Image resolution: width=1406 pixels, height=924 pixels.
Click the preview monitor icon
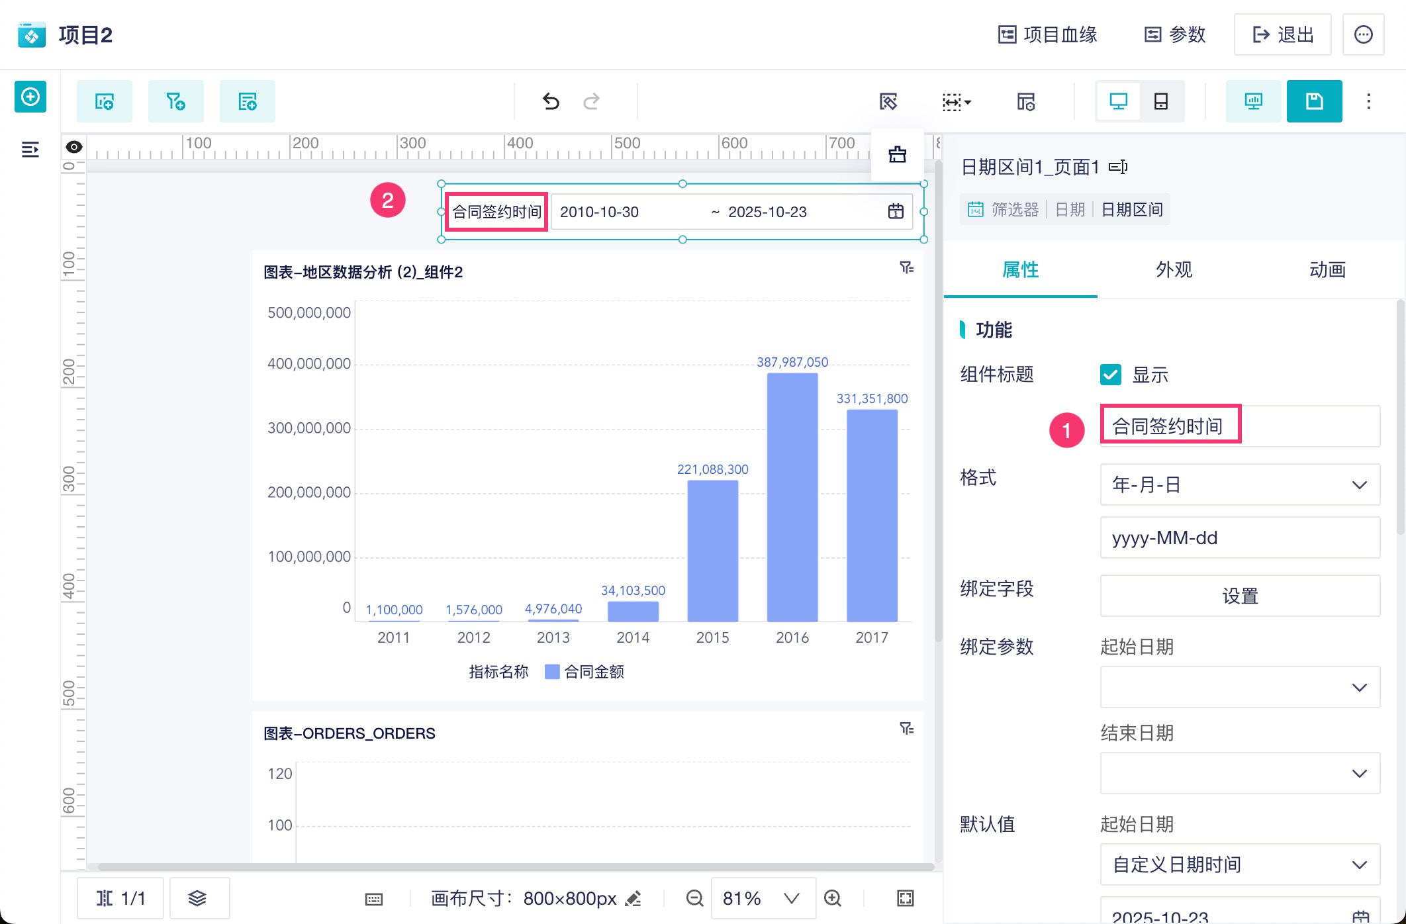1253,101
